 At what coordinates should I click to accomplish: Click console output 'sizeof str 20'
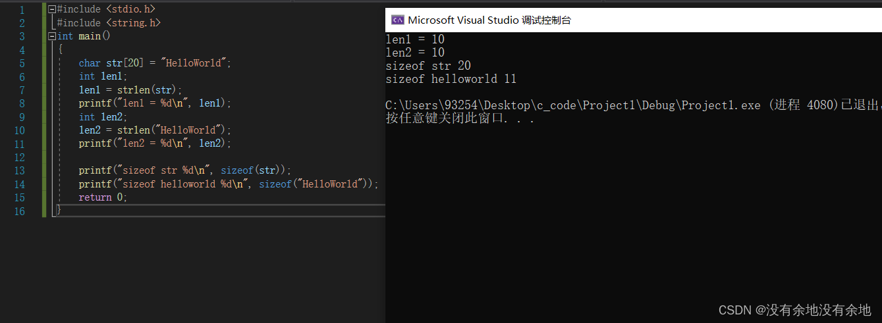point(428,66)
